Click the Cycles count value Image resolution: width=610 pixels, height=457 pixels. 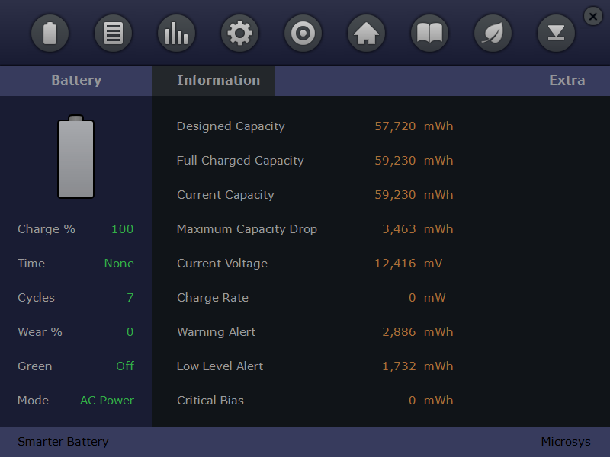[x=130, y=297]
